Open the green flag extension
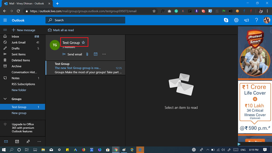The width and height of the screenshot is (272, 153). click(x=224, y=11)
